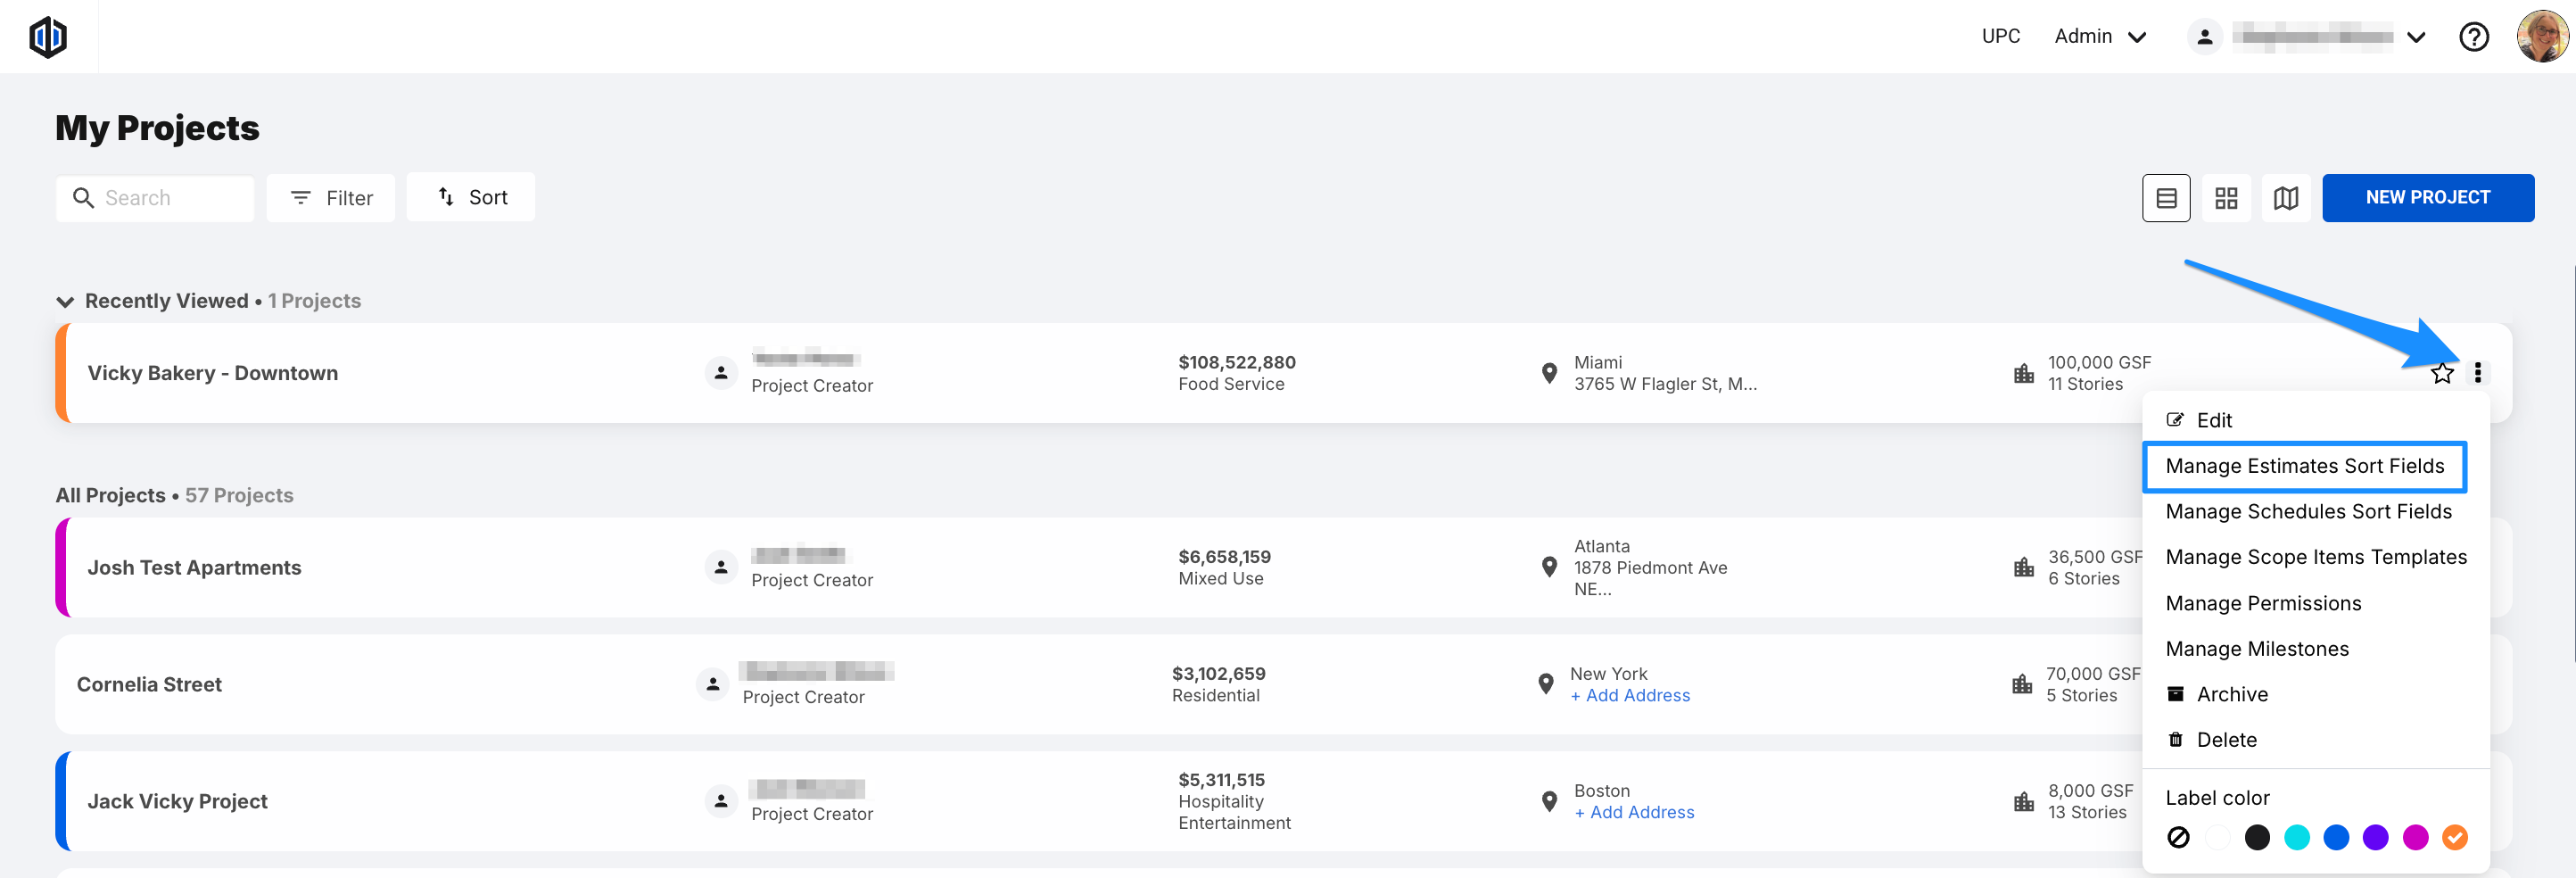Viewport: 2576px width, 878px height.
Task: Switch to list view layout
Action: coord(2165,198)
